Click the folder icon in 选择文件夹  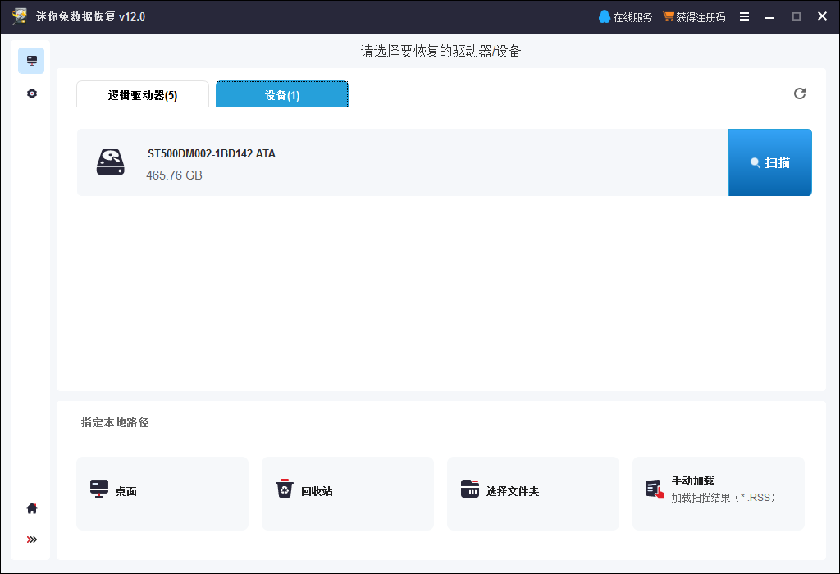click(x=470, y=489)
